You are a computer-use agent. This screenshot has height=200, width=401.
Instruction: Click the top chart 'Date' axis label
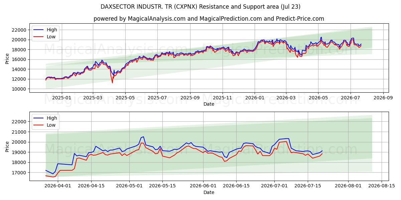click(209, 104)
